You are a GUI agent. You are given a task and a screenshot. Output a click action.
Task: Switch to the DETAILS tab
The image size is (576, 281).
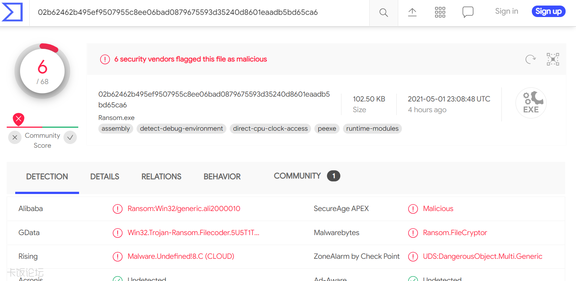105,177
